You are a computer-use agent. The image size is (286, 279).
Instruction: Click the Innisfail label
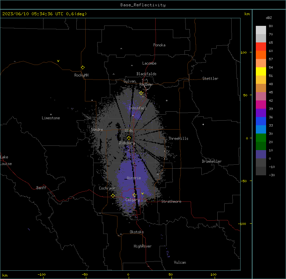point(138,108)
